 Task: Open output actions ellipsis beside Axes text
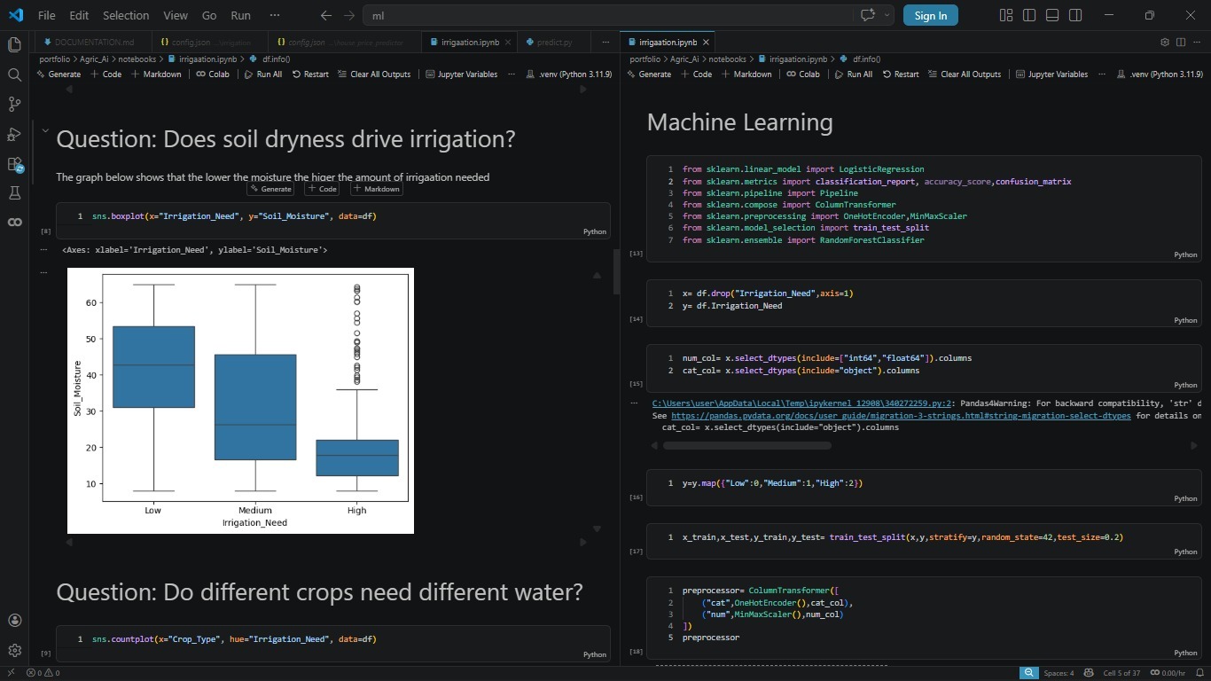(43, 250)
